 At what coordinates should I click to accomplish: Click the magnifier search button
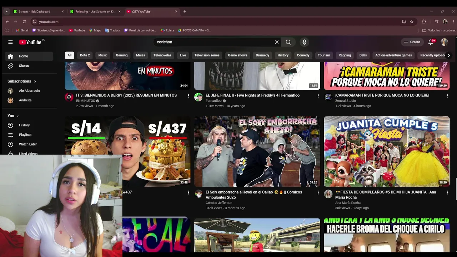[x=288, y=42]
